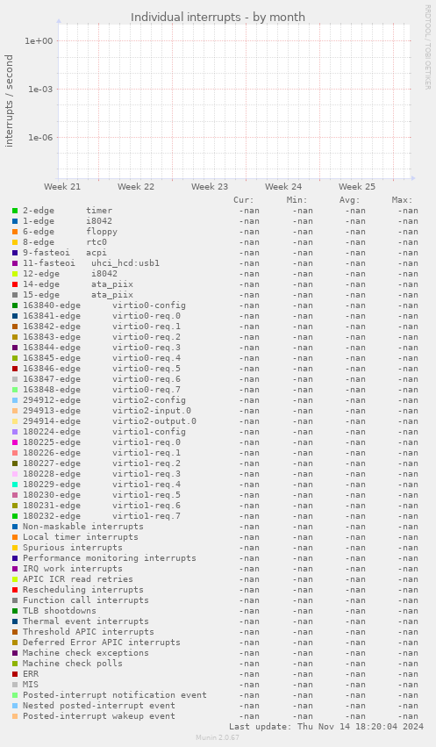
Task: Click the Week 25 axis label
Action: point(357,187)
